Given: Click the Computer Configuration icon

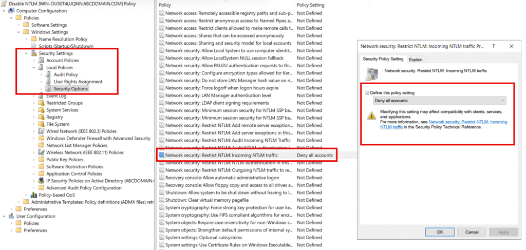Looking at the screenshot, I should tap(11, 11).
